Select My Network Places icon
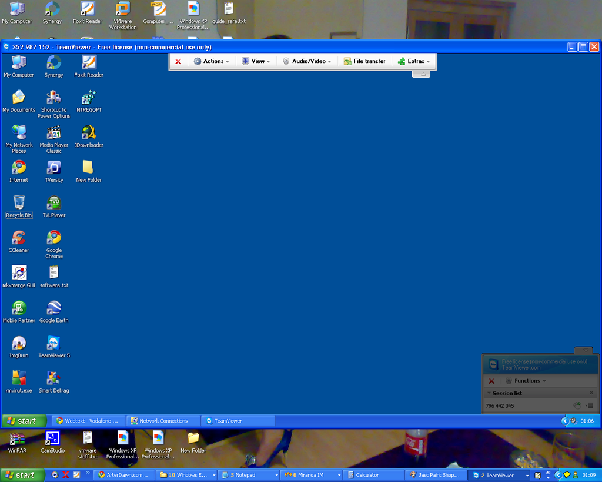 (x=19, y=139)
